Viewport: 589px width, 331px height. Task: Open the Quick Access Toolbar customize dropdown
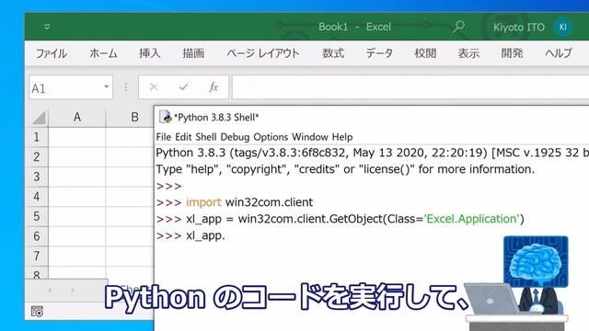(x=47, y=27)
